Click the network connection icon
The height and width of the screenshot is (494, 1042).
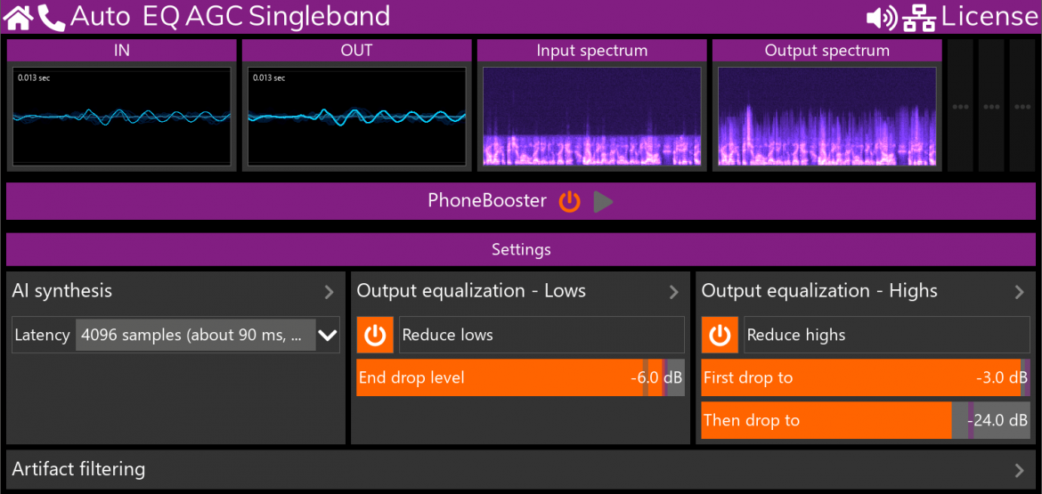919,17
